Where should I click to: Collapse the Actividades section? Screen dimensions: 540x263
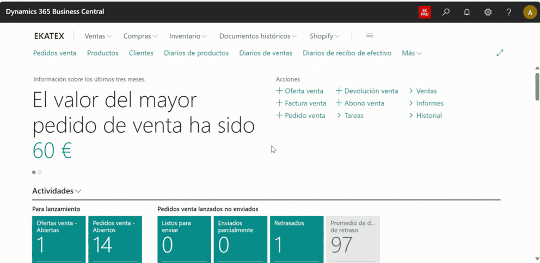point(57,191)
